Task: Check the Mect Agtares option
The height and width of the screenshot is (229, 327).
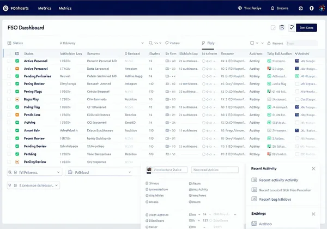Action: pos(147,215)
